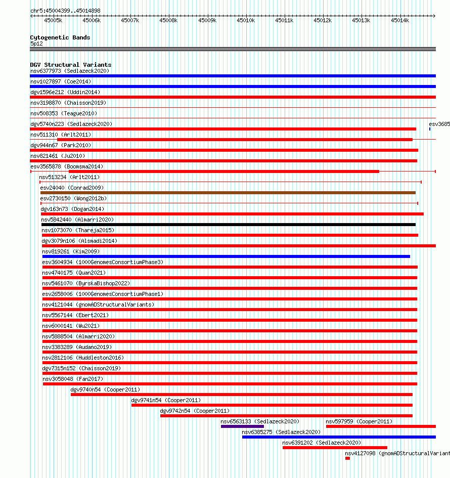Click the blue nsv819261 variant bar

click(x=226, y=256)
